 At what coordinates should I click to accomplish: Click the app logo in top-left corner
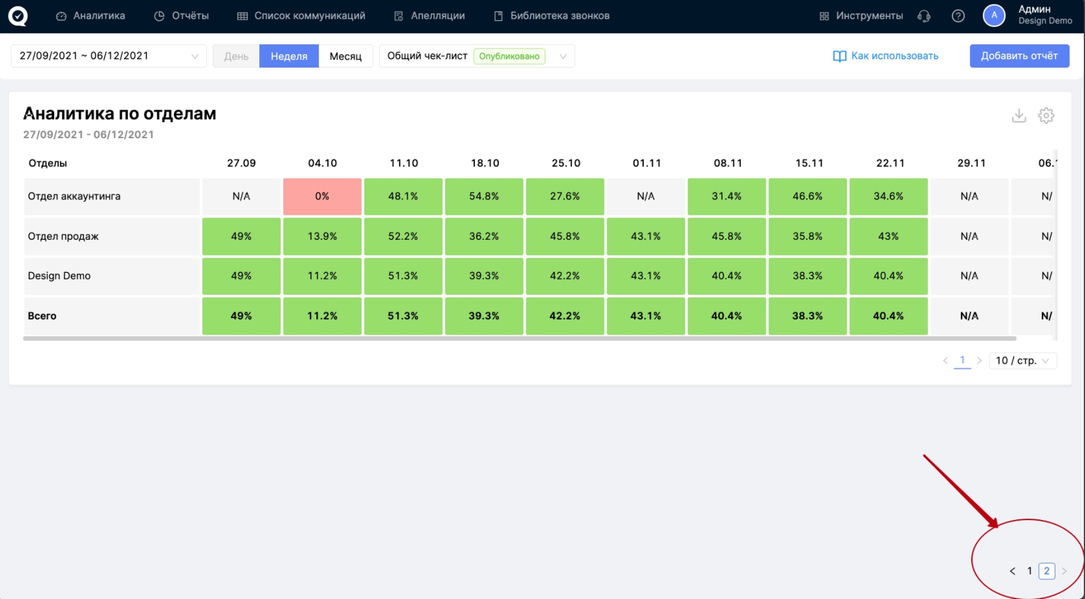(x=18, y=16)
